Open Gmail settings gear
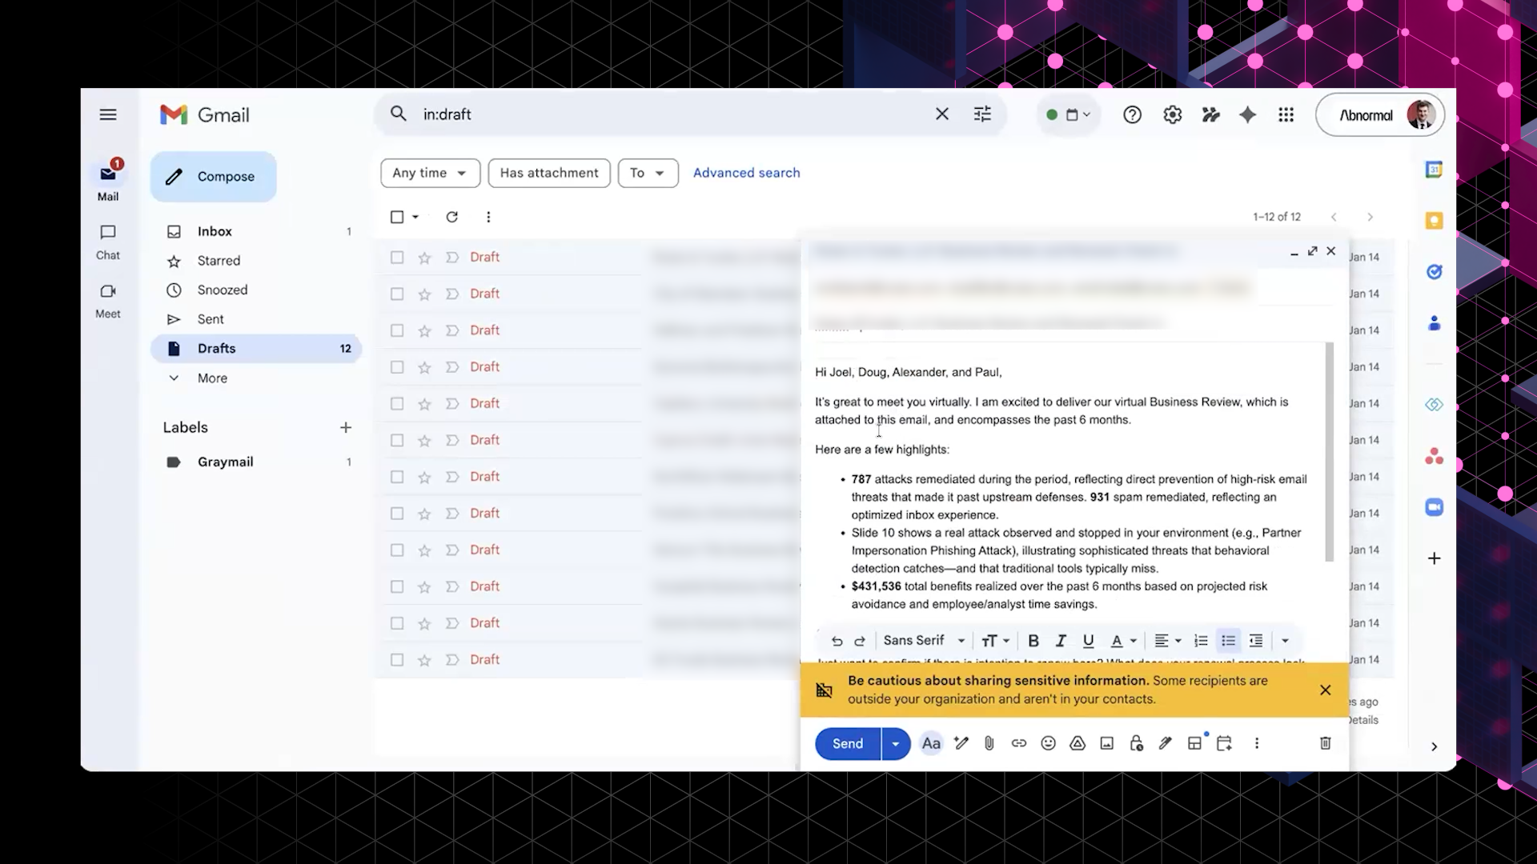Viewport: 1537px width, 864px height. (1172, 115)
